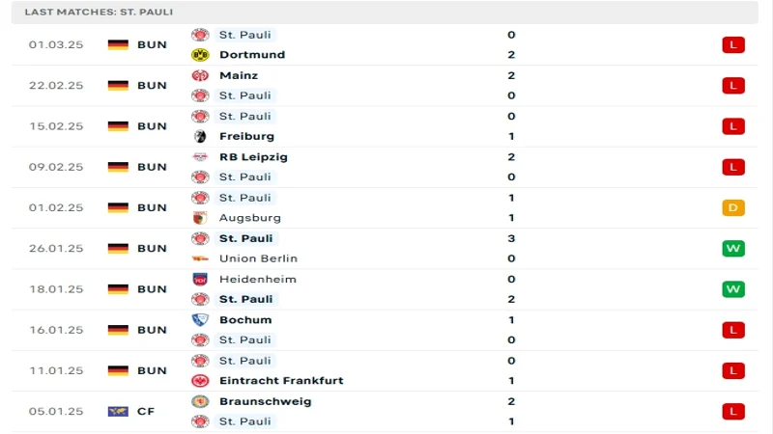
Task: Click the German flag on the 01.03.25 row
Action: (x=118, y=44)
